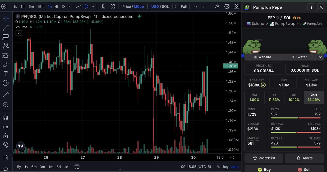Open the indicators fx menu
The width and height of the screenshot is (327, 172).
(x=103, y=6)
